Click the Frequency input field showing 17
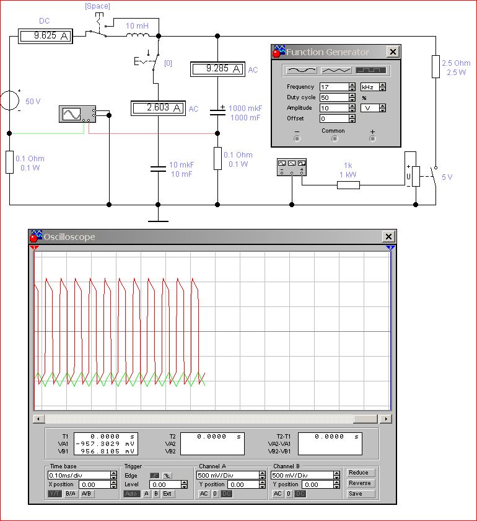Screen dimensions: 477x521 click(333, 87)
